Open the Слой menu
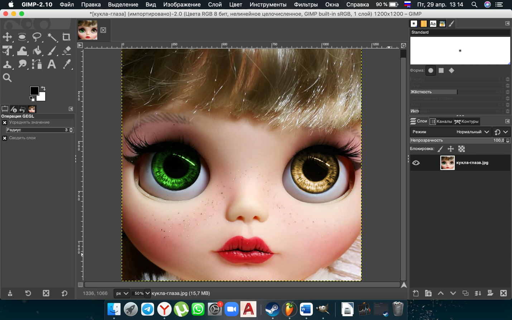 click(x=215, y=4)
